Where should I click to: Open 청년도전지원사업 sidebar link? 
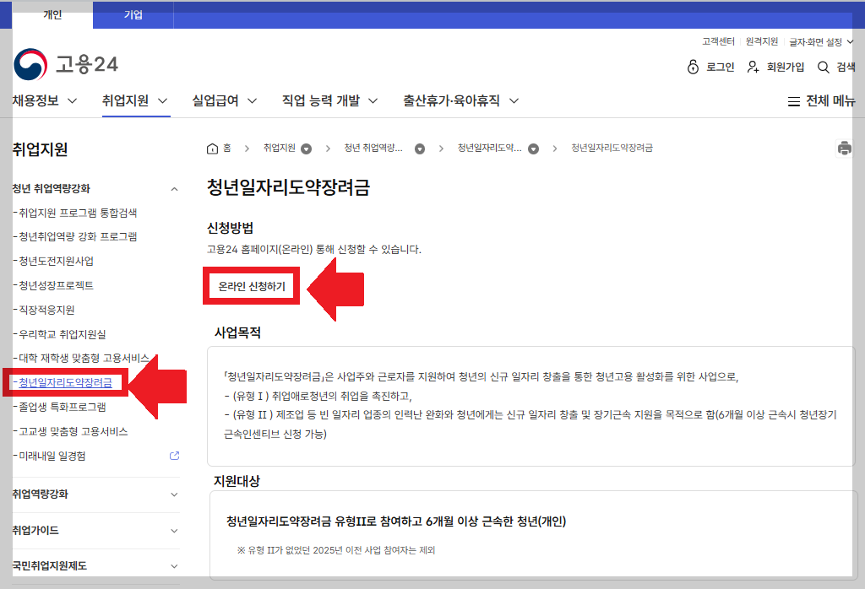click(x=57, y=261)
